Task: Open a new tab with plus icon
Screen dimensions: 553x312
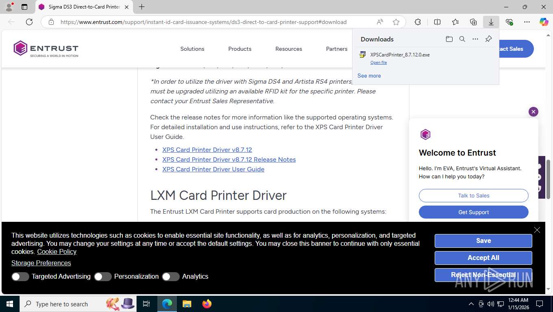Action: pos(142,7)
